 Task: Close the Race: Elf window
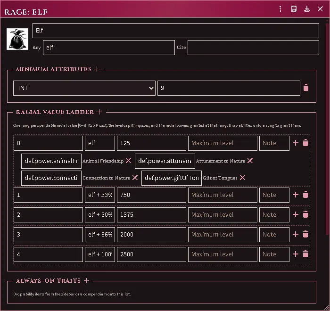320,9
